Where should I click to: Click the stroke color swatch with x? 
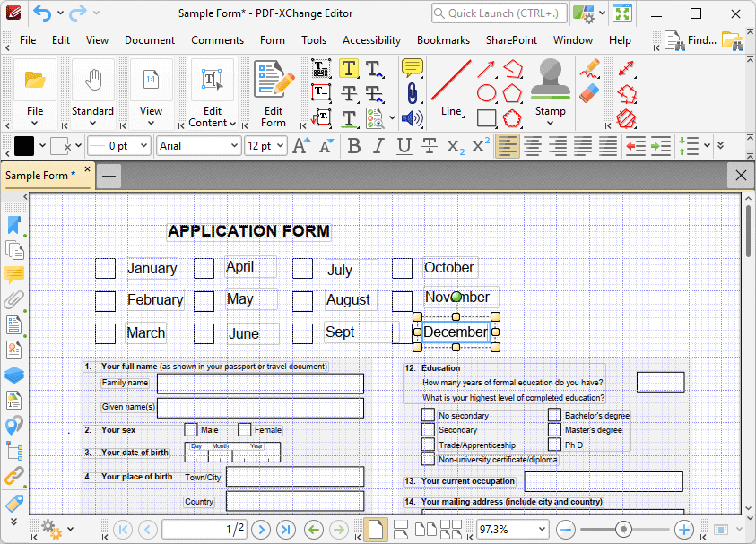[61, 145]
